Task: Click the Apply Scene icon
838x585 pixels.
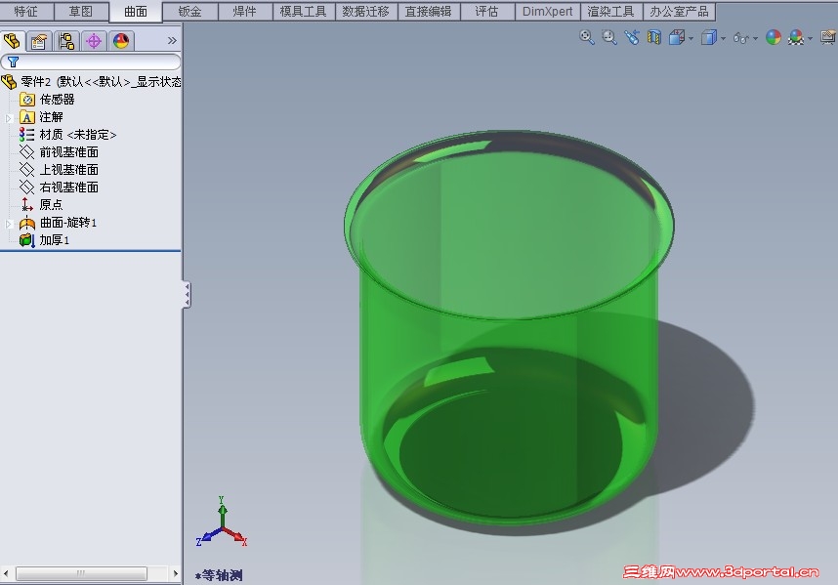Action: point(796,37)
